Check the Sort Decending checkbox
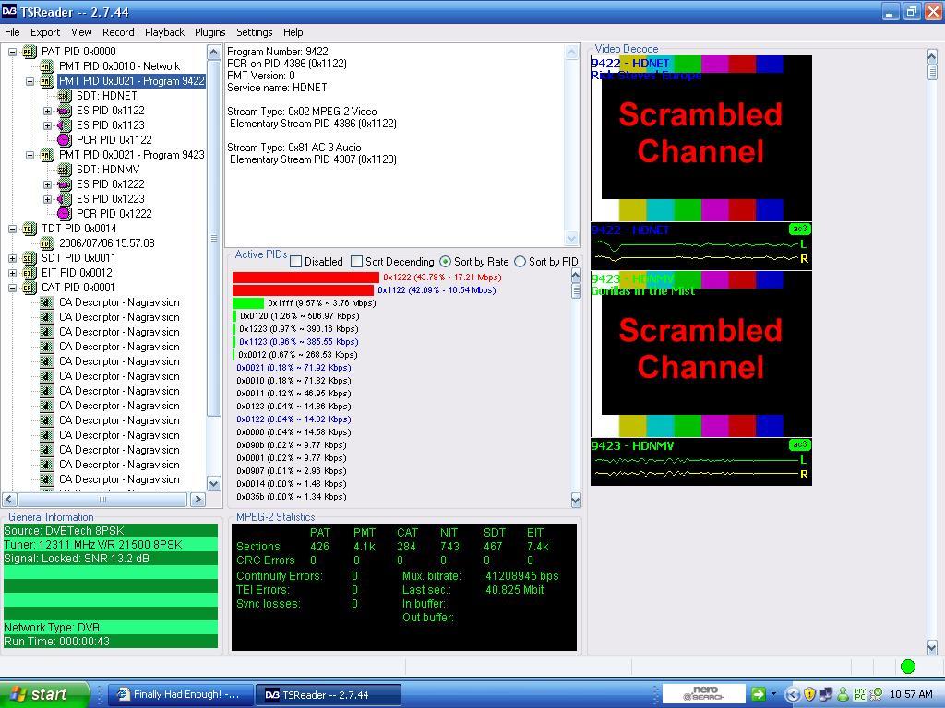 click(357, 262)
